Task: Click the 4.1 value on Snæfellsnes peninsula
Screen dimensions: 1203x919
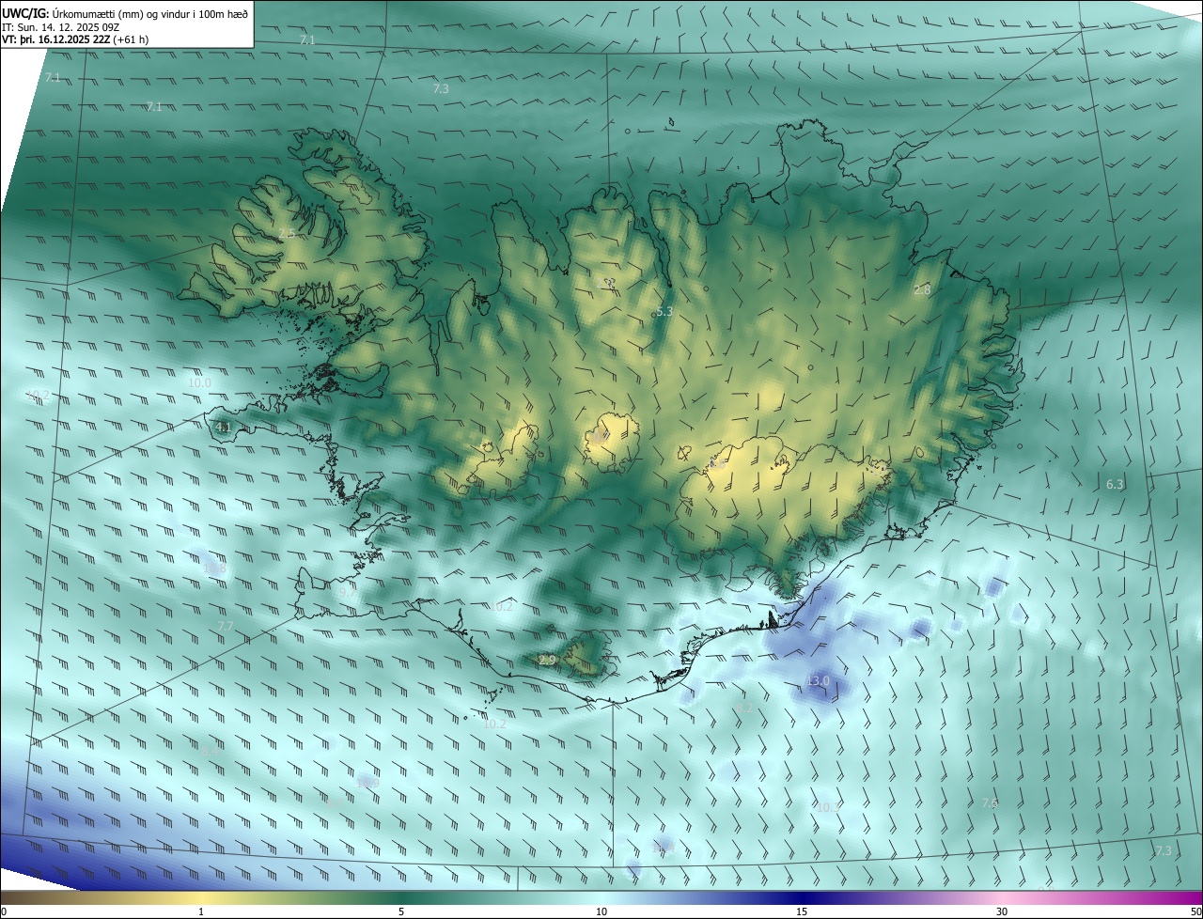Action: click(224, 427)
